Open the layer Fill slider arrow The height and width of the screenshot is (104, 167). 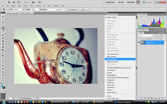tap(164, 39)
